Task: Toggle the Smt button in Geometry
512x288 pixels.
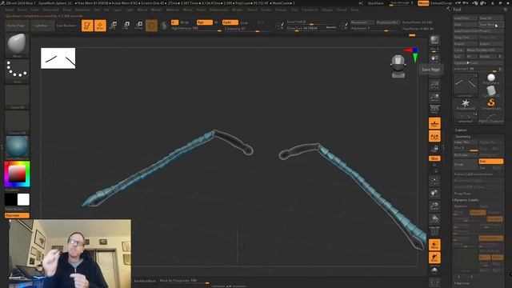Action: [x=490, y=162]
